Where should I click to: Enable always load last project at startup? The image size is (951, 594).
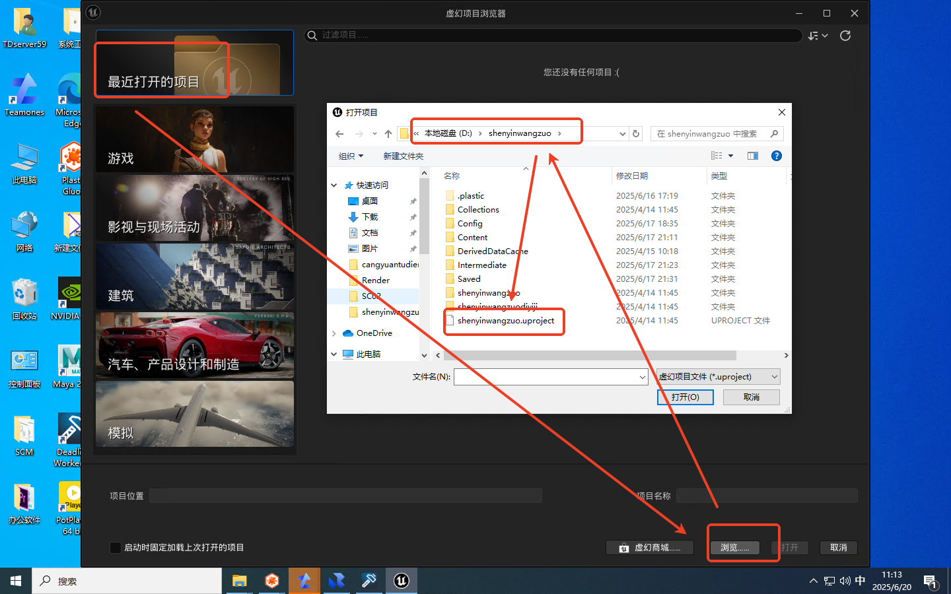116,547
